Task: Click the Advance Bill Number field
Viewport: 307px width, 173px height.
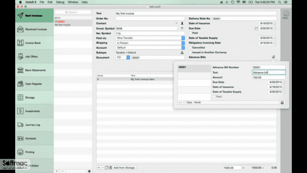Action: tap(269, 67)
